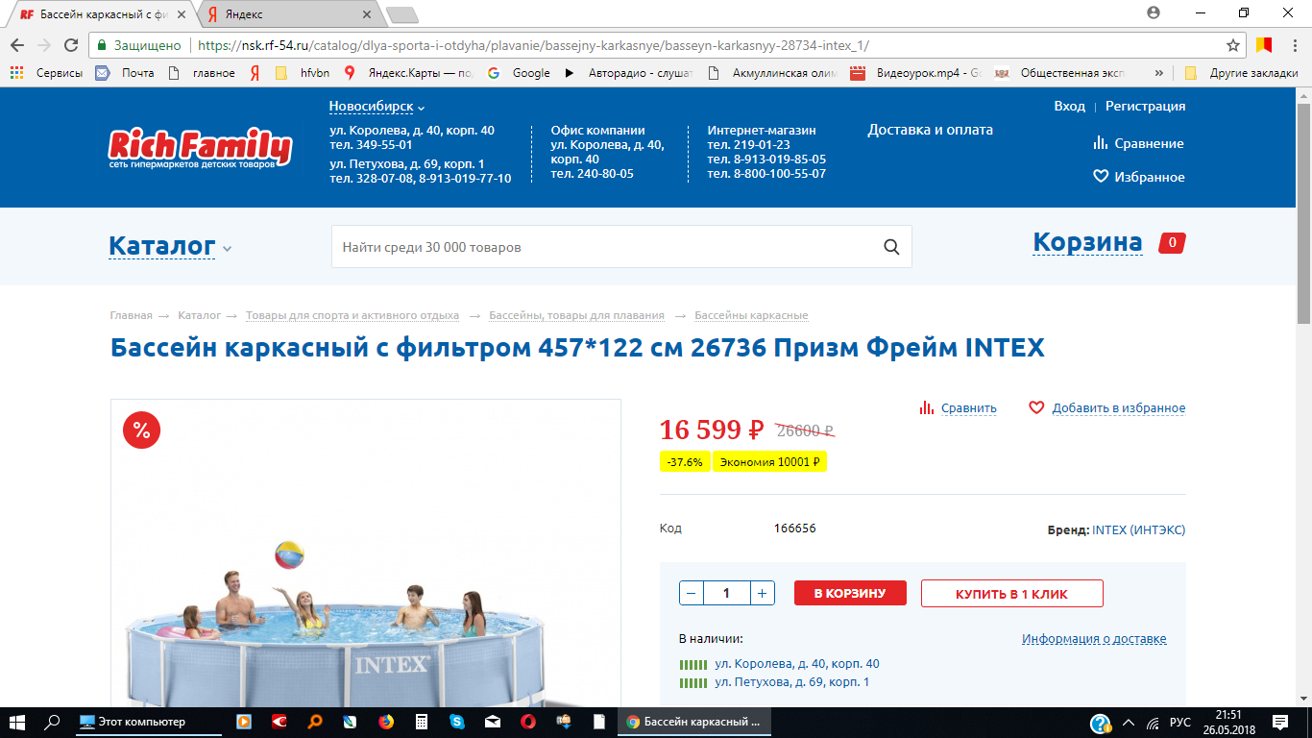
Task: Open the Корзина cart
Action: coord(1087,242)
